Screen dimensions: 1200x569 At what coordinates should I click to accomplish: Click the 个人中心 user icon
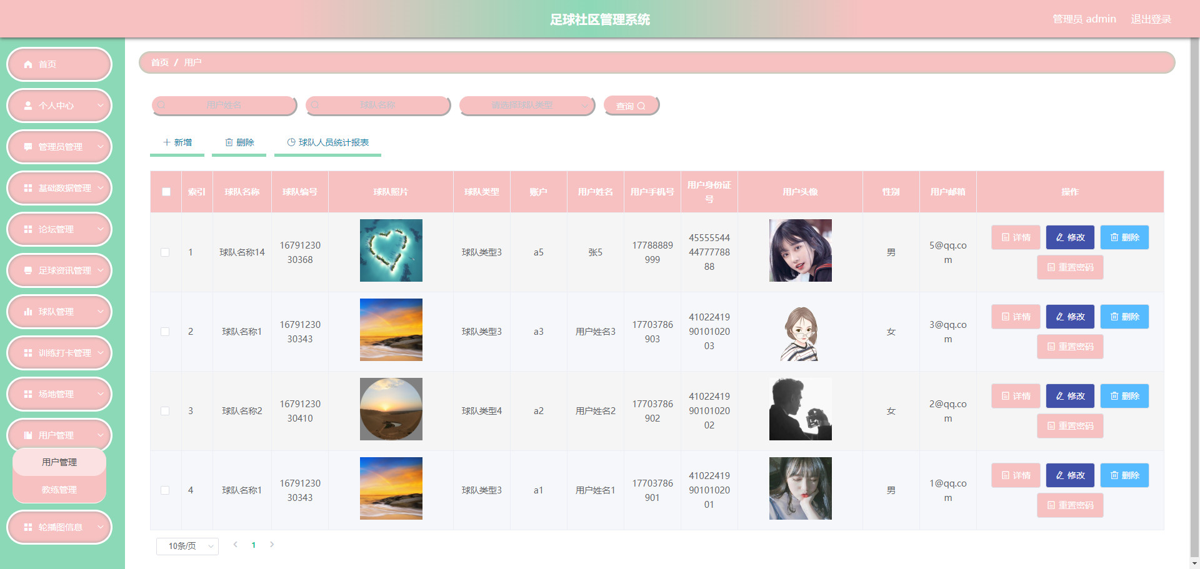click(28, 106)
